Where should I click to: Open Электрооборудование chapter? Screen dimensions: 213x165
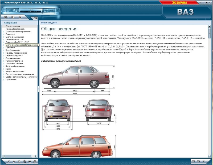(15, 66)
